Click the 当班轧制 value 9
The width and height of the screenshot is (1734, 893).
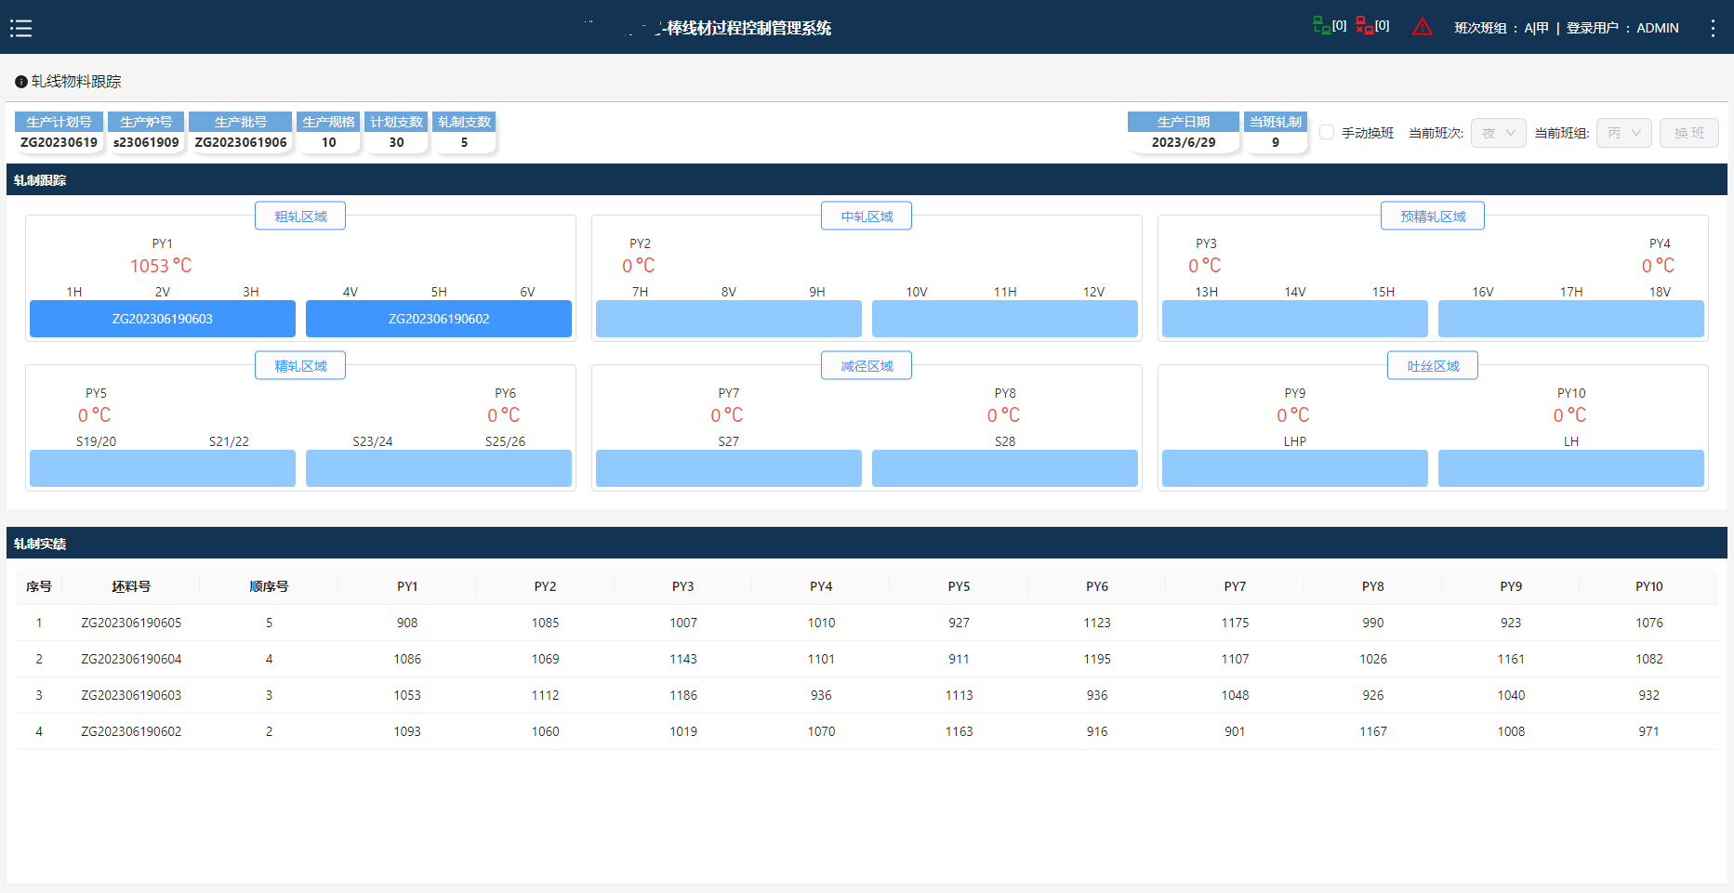pyautogui.click(x=1276, y=142)
